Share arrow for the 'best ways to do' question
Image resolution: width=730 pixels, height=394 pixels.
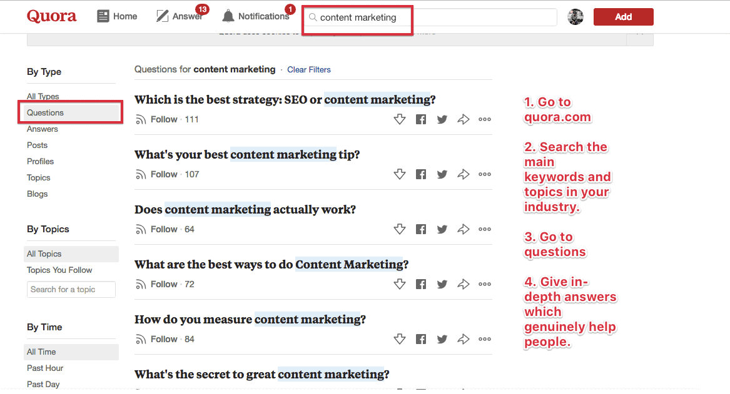(x=464, y=284)
